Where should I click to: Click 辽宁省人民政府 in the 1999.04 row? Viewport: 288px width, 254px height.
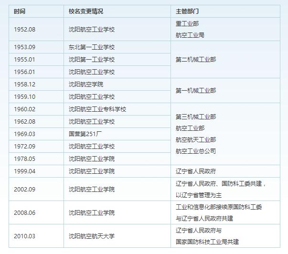196,171
